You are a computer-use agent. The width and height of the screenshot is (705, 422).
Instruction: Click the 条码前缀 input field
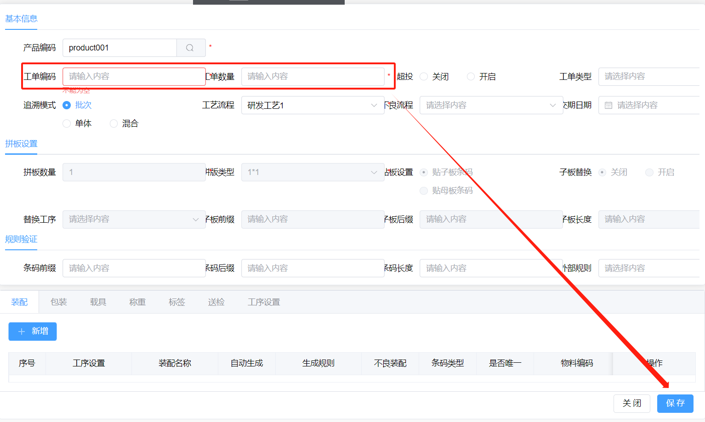134,268
